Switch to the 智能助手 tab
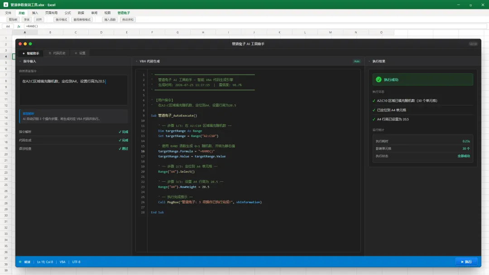The width and height of the screenshot is (489, 275). [x=31, y=53]
